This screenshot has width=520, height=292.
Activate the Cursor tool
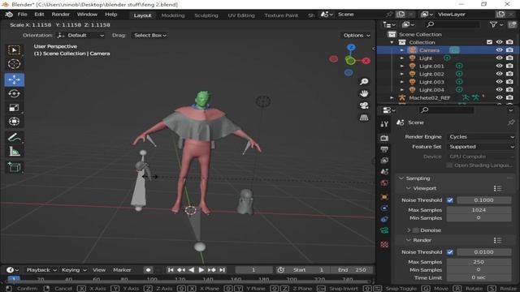coord(14,64)
